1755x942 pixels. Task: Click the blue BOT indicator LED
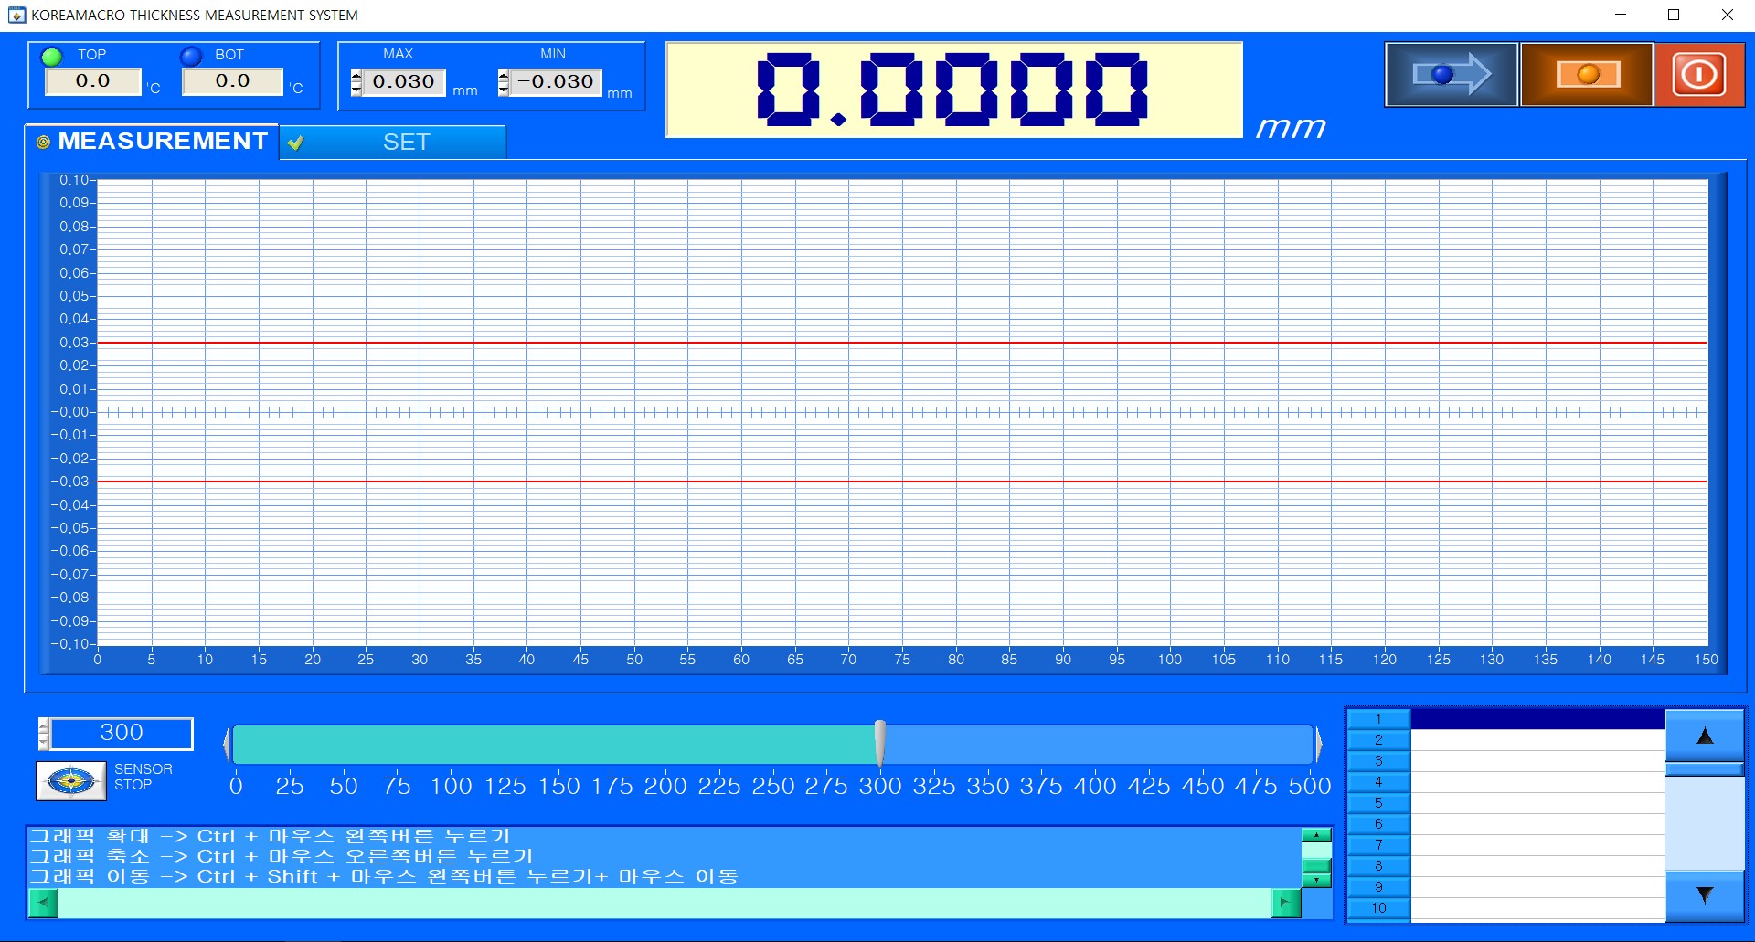tap(191, 57)
